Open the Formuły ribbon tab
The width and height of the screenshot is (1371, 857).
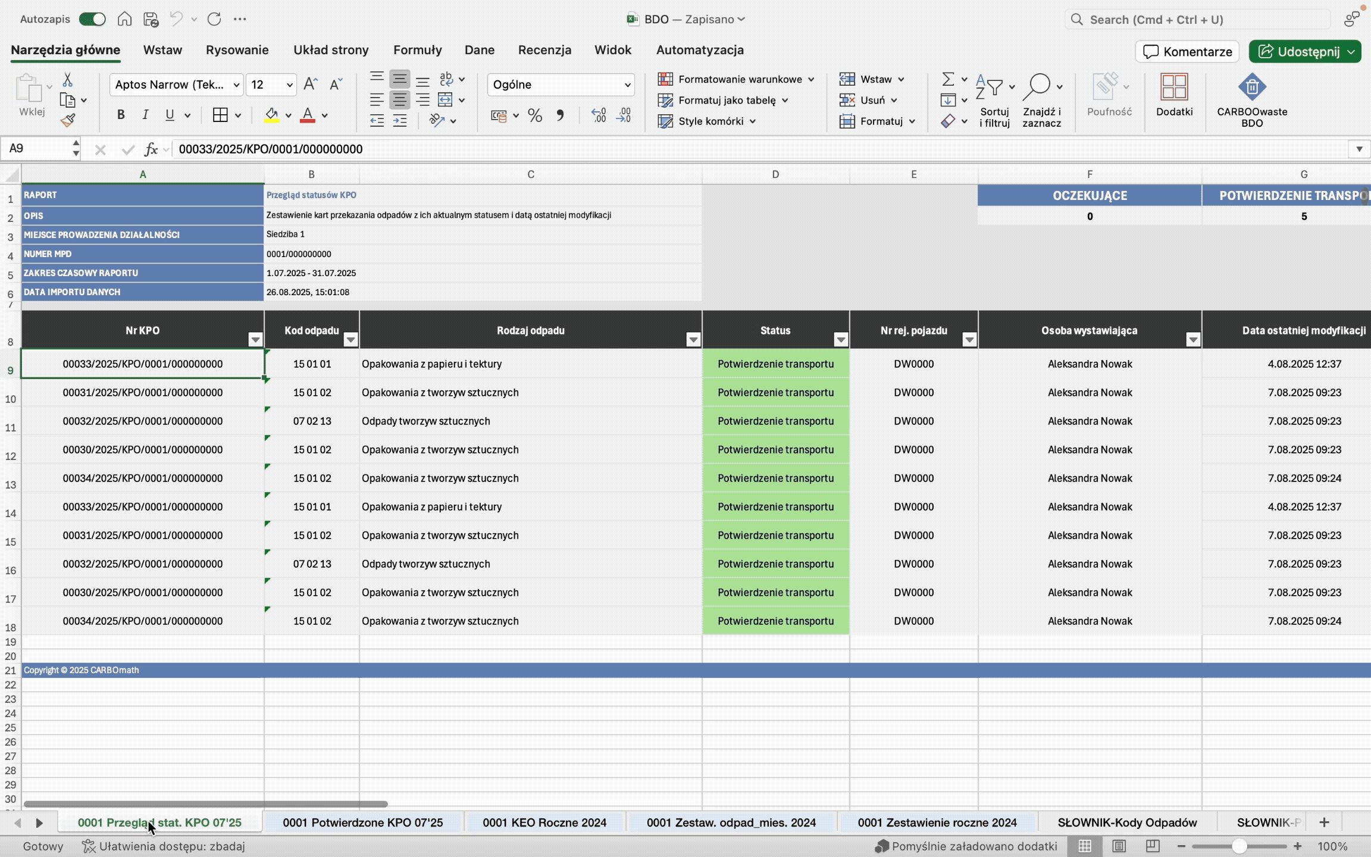417,50
